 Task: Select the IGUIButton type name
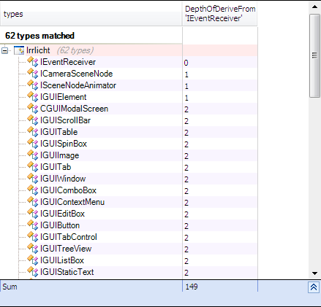(60, 225)
